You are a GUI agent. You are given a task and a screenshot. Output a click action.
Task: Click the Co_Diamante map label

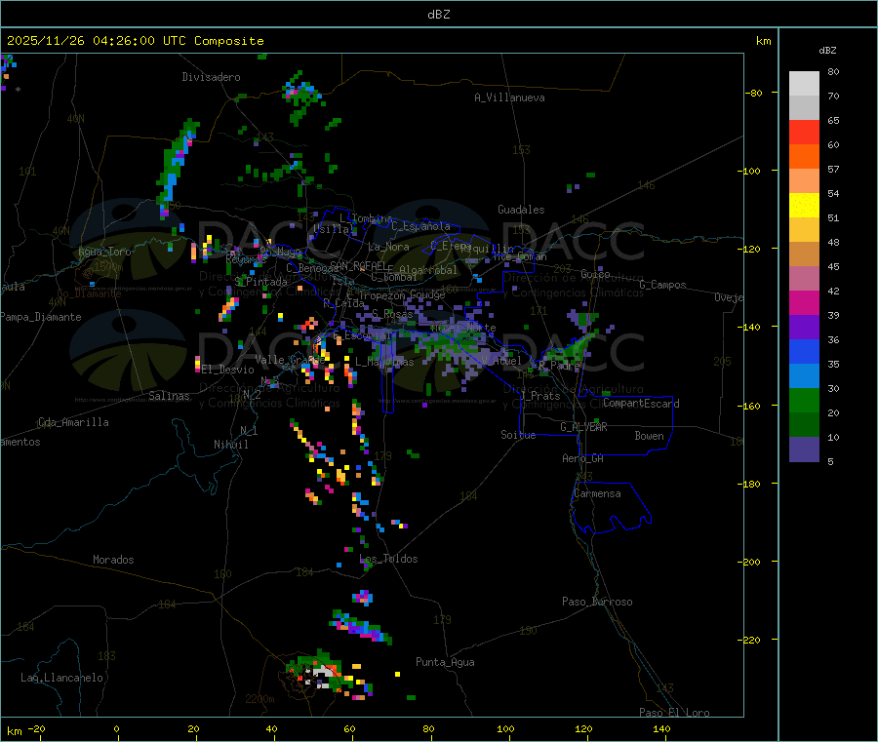(x=89, y=293)
